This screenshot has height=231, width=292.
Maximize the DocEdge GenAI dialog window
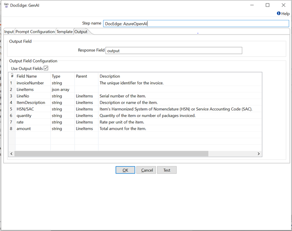267,5
